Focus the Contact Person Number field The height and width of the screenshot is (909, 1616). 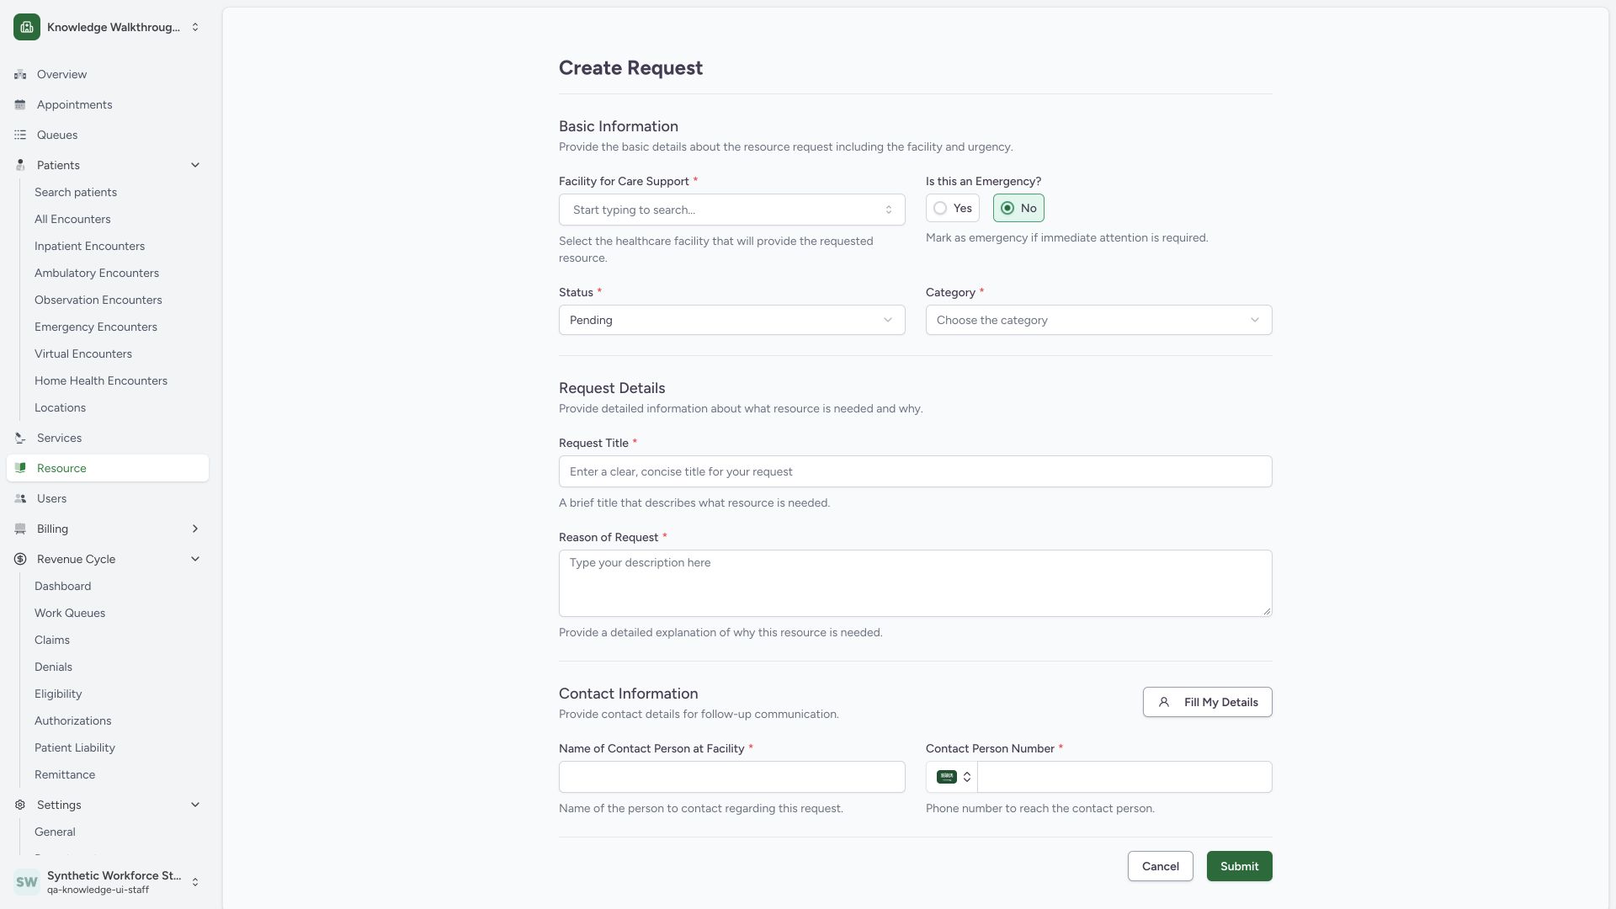tap(1124, 777)
